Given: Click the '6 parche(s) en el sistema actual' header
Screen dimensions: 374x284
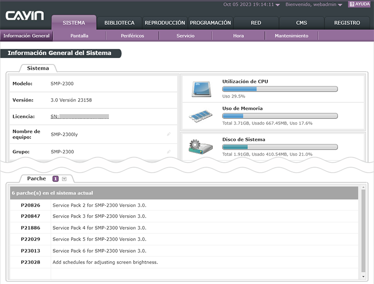Looking at the screenshot, I should pos(184,193).
